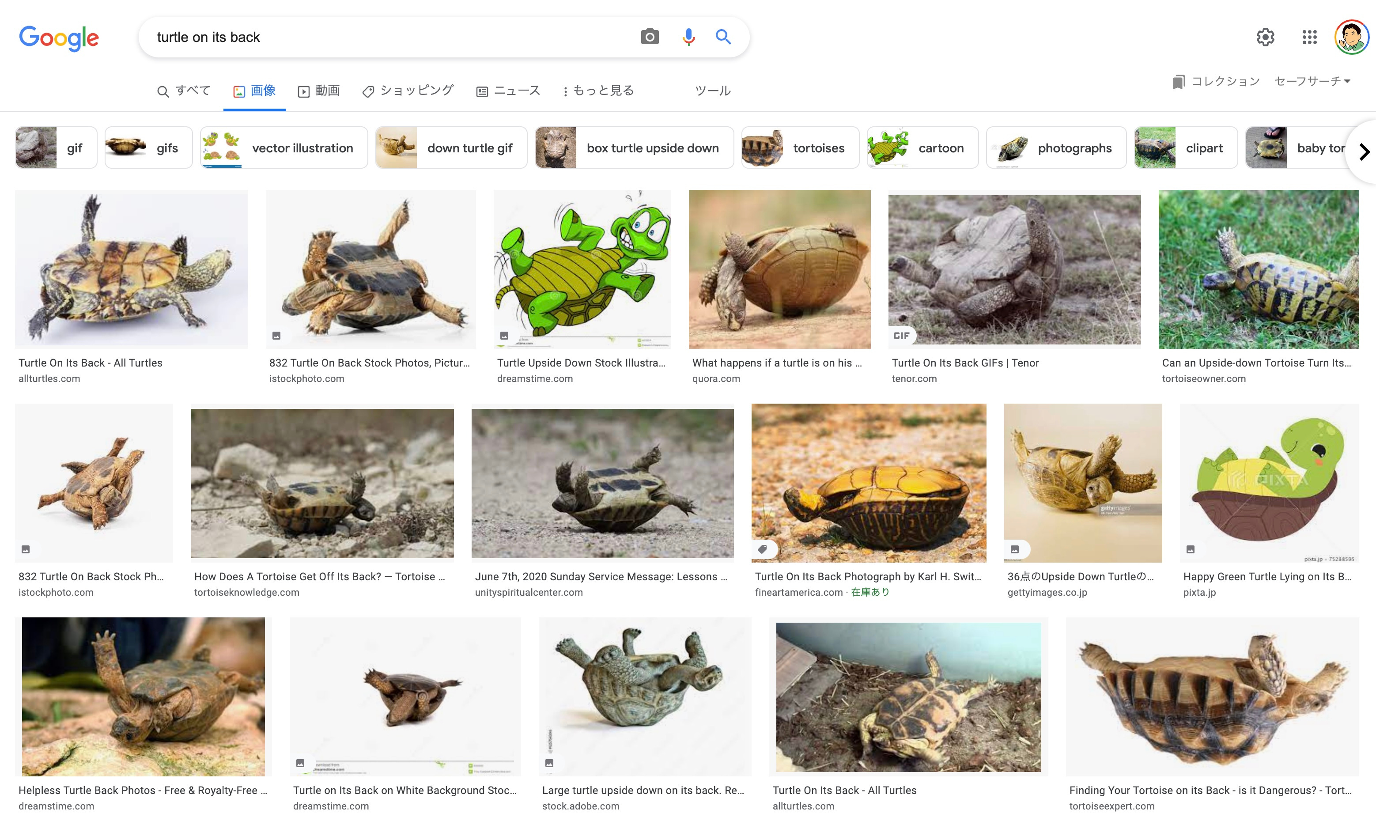Switch to the ショッピング tab

408,91
